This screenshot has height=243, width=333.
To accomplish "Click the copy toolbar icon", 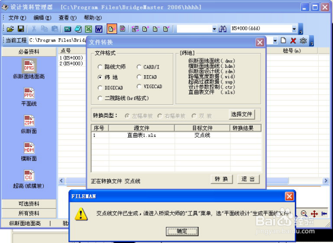I will coord(44,28).
